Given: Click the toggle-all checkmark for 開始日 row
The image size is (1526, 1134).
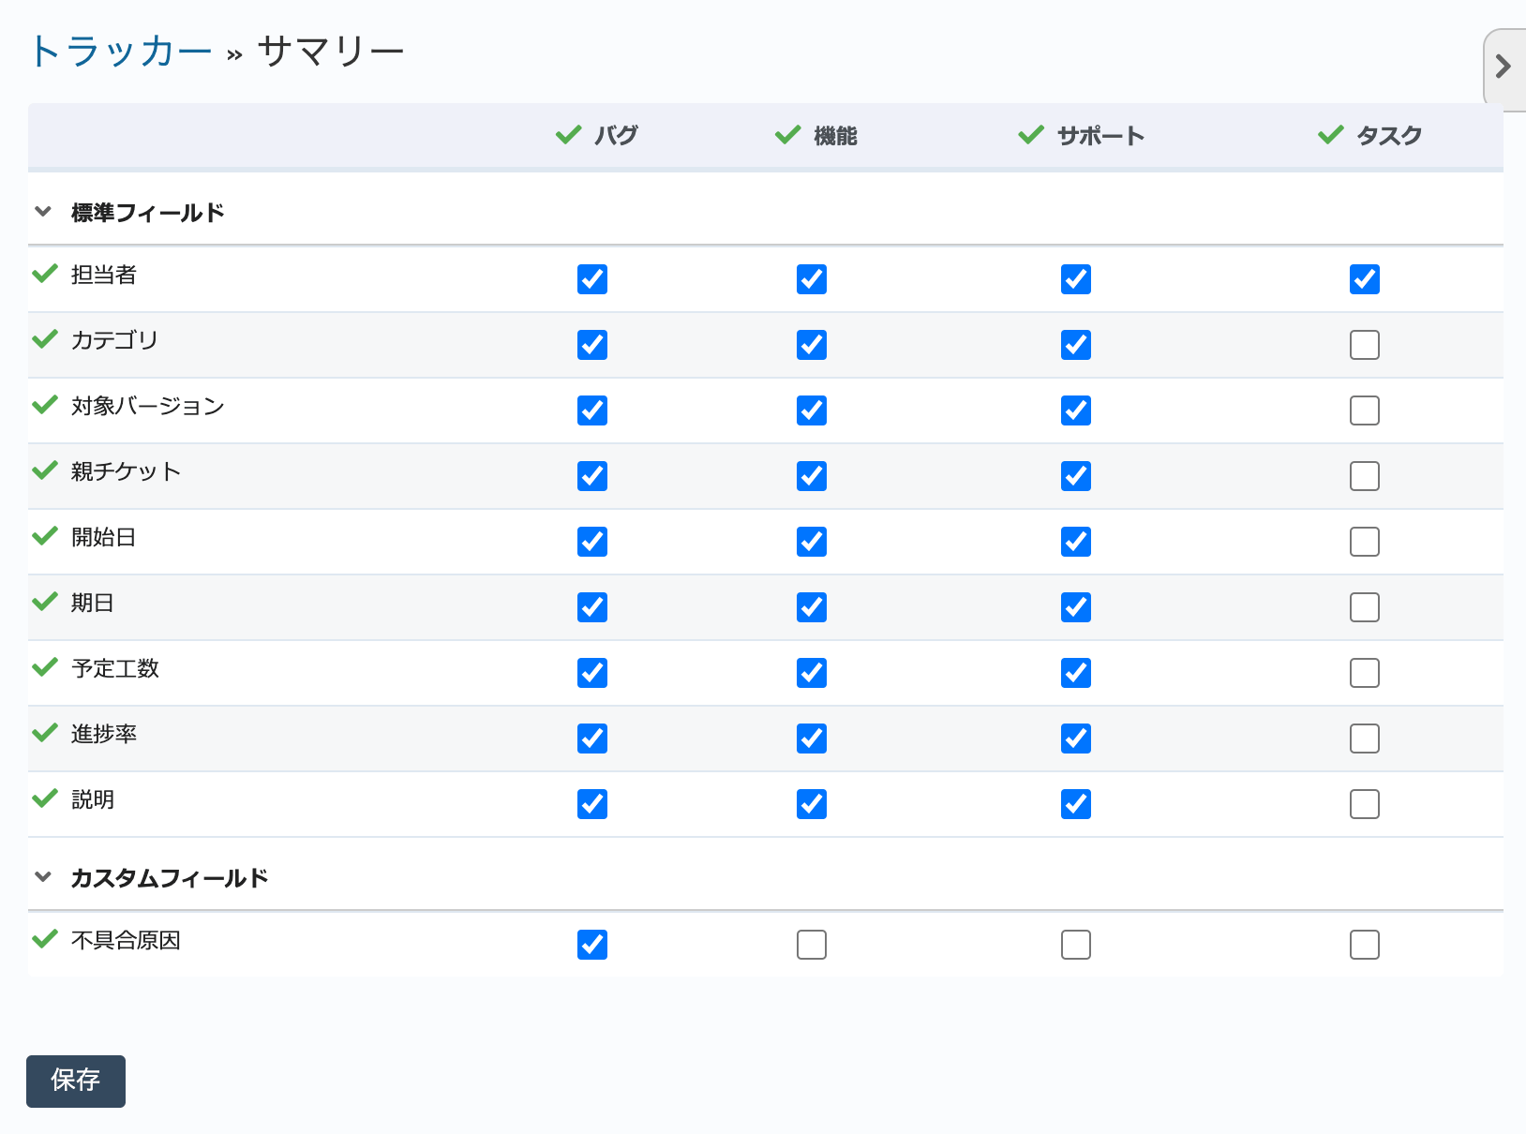Looking at the screenshot, I should [x=45, y=536].
